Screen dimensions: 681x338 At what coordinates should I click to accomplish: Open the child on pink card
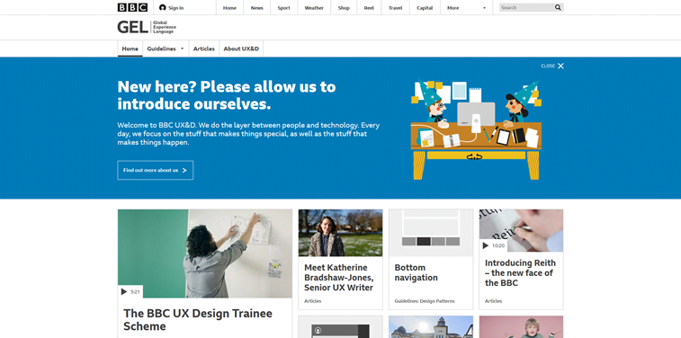click(x=521, y=326)
